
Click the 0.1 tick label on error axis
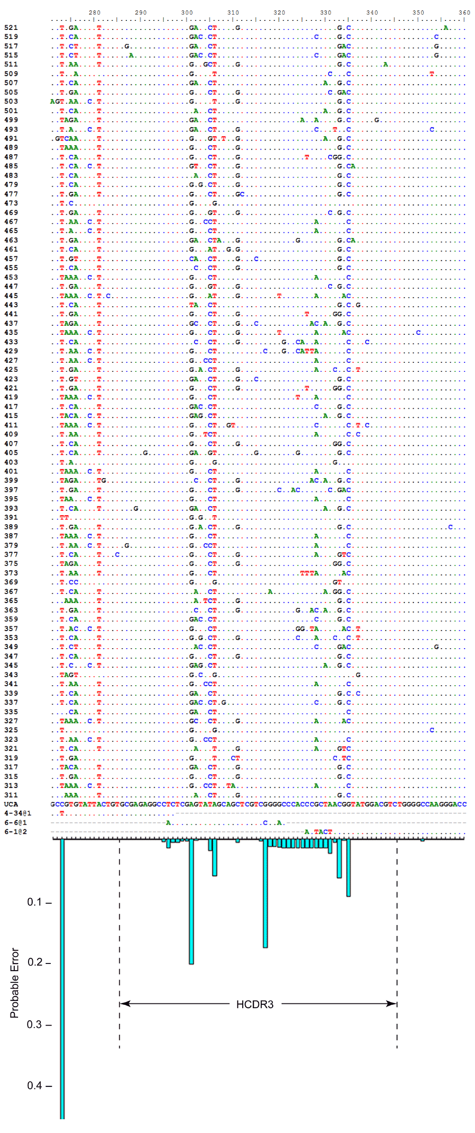click(35, 902)
